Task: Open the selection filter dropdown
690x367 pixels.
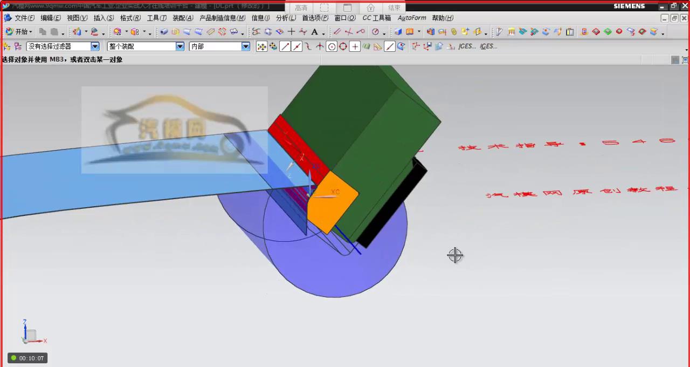Action: pyautogui.click(x=95, y=46)
